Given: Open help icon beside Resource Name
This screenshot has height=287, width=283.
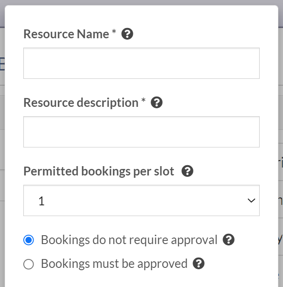Looking at the screenshot, I should (x=127, y=34).
